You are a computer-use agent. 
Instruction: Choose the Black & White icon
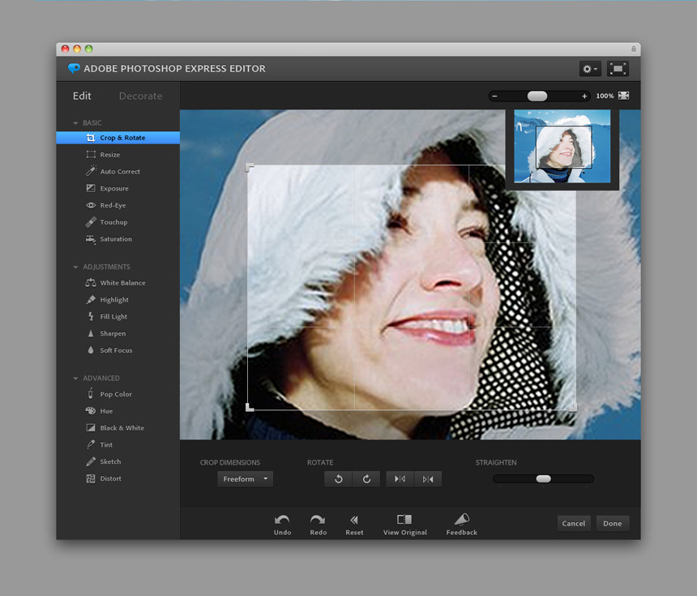(91, 427)
